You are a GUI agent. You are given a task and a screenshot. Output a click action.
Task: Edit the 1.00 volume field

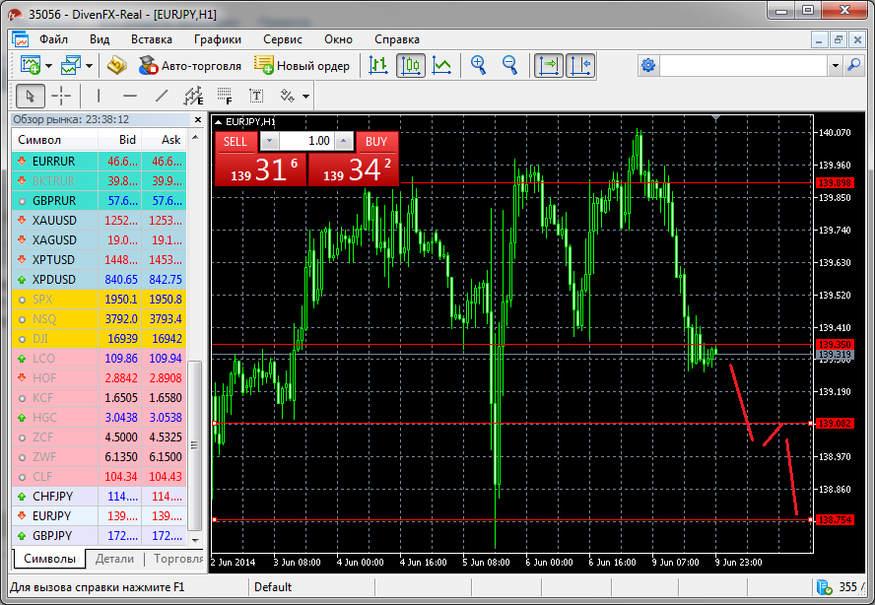tap(306, 141)
